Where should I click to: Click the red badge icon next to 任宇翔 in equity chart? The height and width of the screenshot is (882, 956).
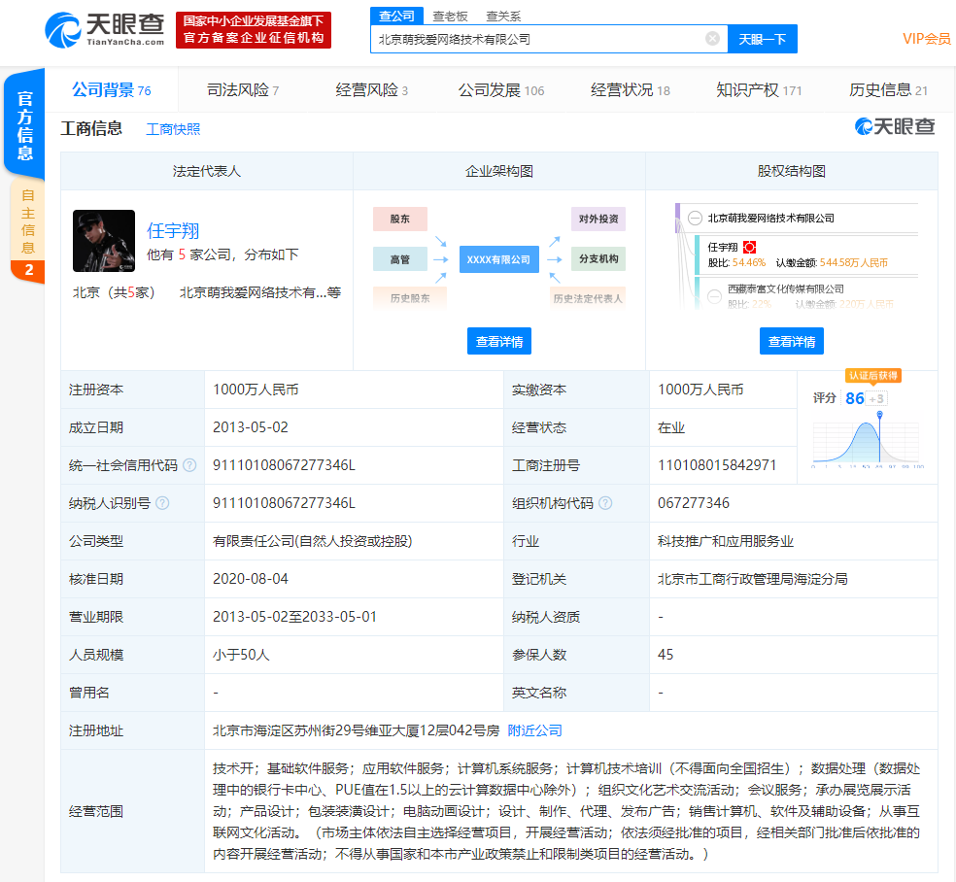749,248
